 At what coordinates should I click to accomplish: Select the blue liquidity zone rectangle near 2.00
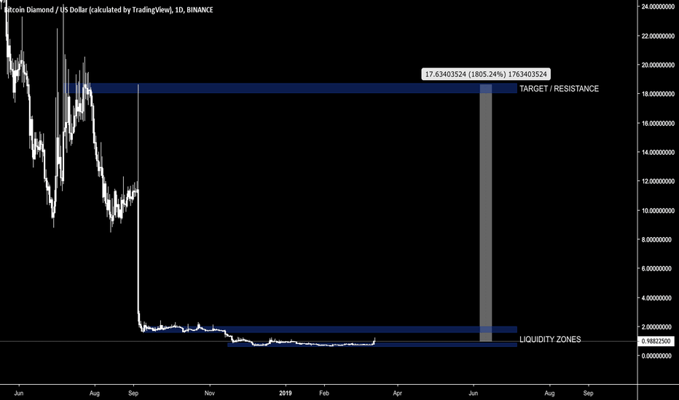tap(329, 329)
